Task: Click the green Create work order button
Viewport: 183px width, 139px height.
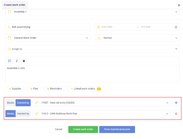Action: [83, 129]
